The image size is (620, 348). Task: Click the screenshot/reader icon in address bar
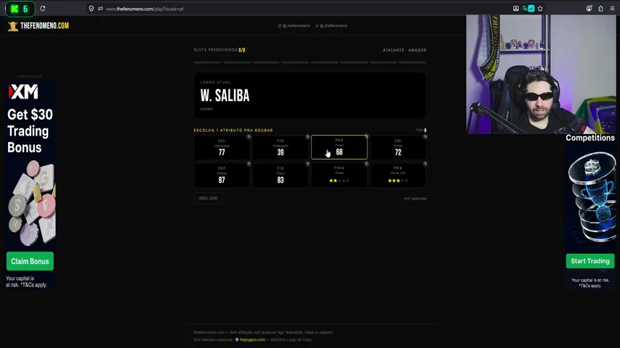click(x=516, y=8)
